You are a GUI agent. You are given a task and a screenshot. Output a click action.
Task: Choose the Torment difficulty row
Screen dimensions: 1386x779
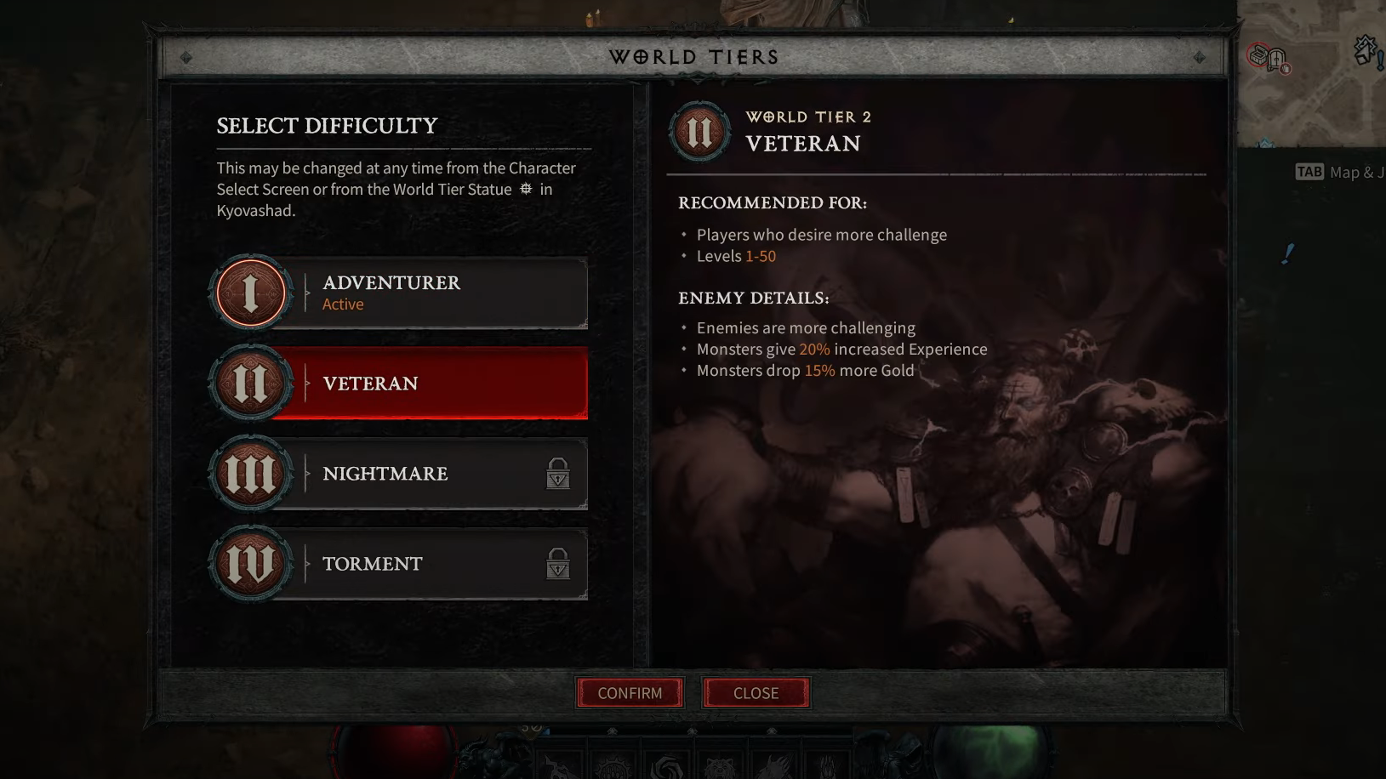(400, 564)
